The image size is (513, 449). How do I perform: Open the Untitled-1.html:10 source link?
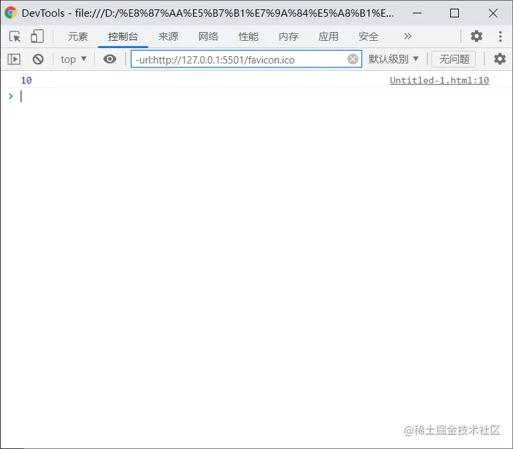(440, 80)
